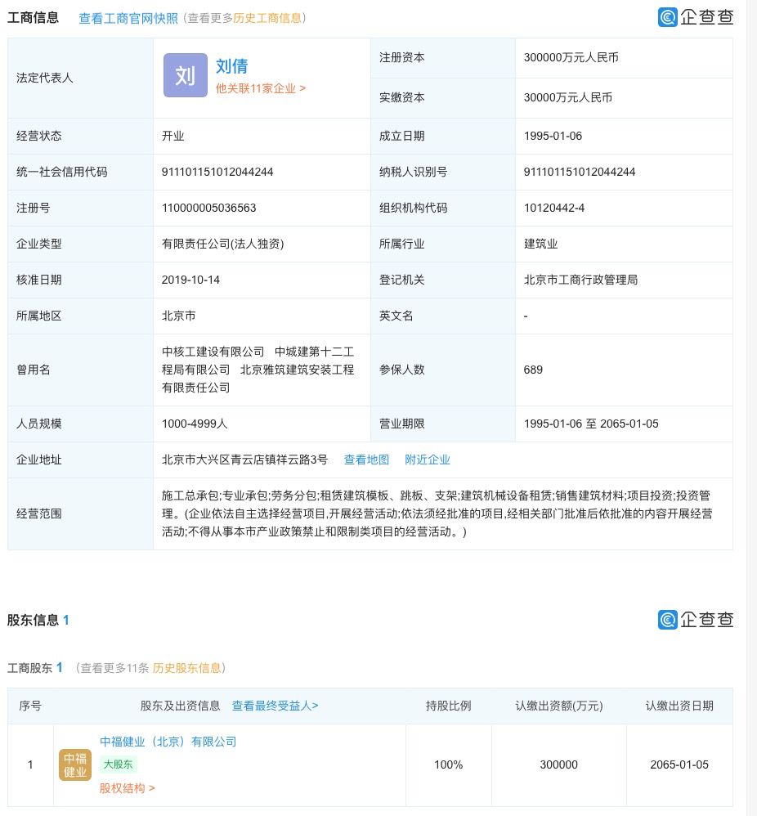
Task: Open legal representative 刘倩's profile
Action: click(231, 66)
